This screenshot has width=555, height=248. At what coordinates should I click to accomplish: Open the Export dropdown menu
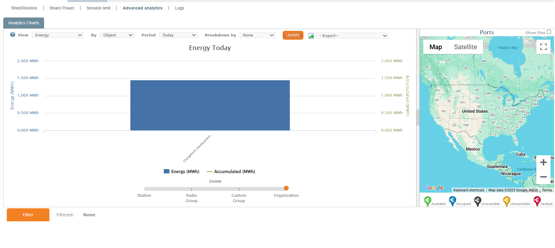pos(352,36)
